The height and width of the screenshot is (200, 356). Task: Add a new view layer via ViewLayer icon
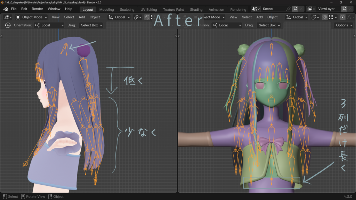[x=344, y=9]
